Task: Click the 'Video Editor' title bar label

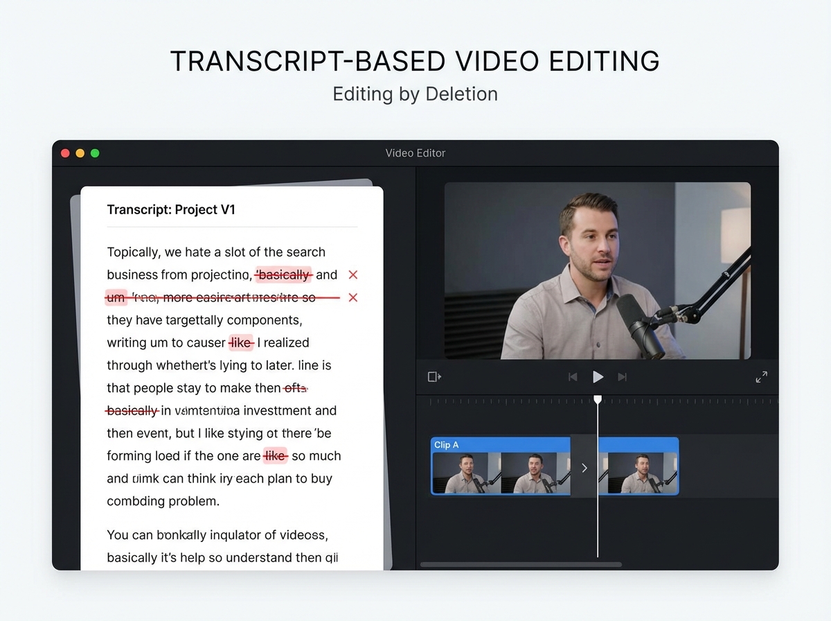Action: click(x=415, y=153)
